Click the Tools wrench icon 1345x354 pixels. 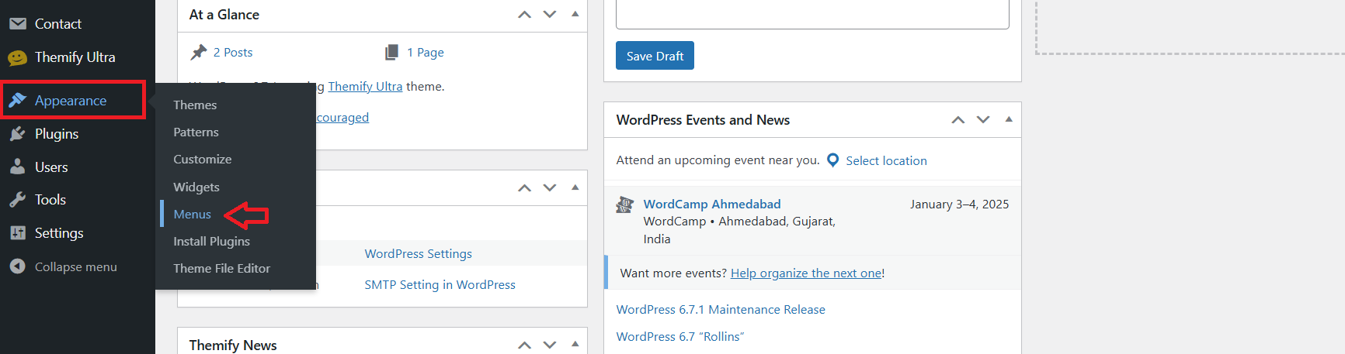pyautogui.click(x=17, y=200)
